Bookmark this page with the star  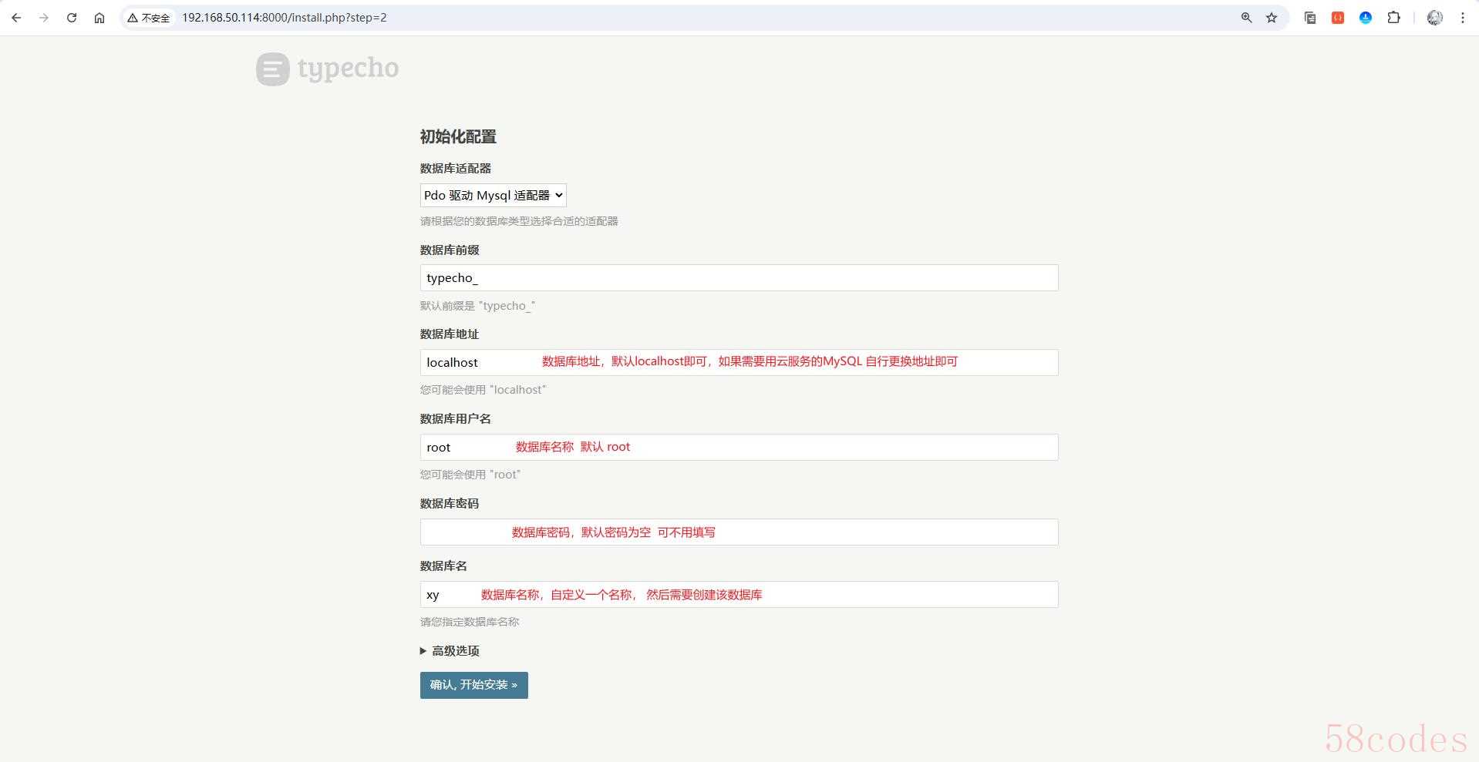pos(1272,18)
